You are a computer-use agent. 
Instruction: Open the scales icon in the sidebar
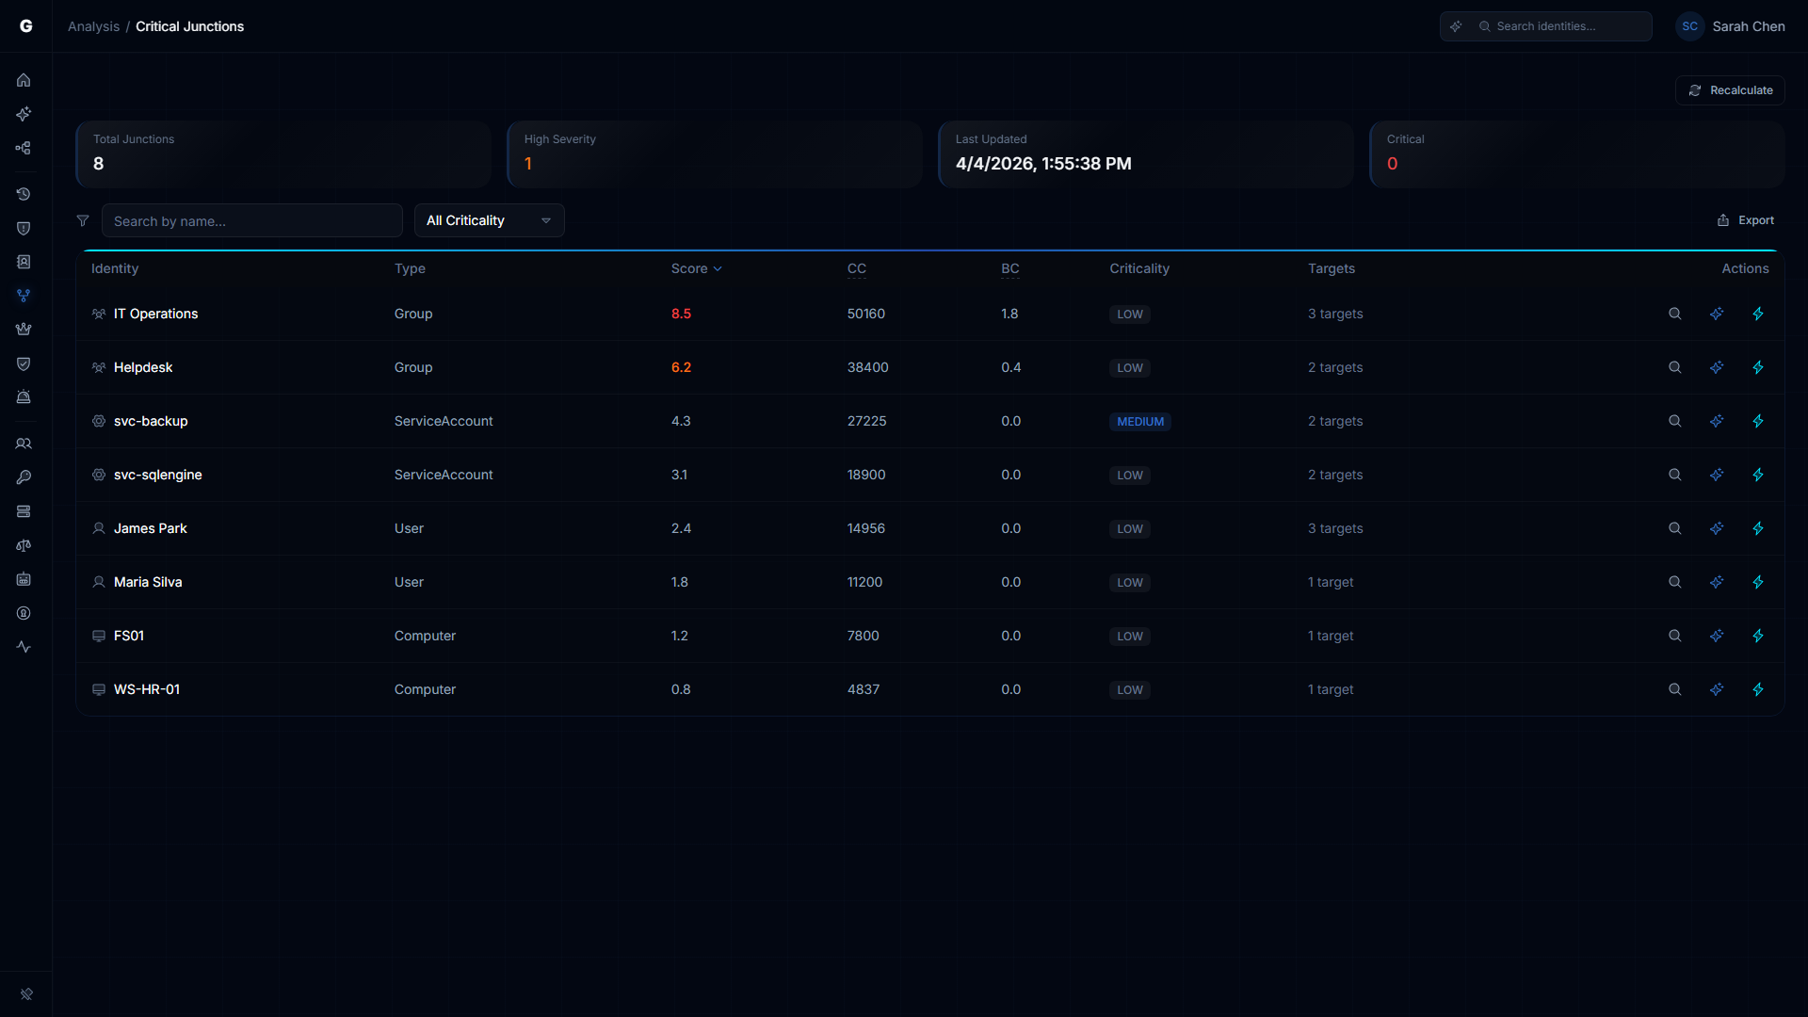[24, 545]
